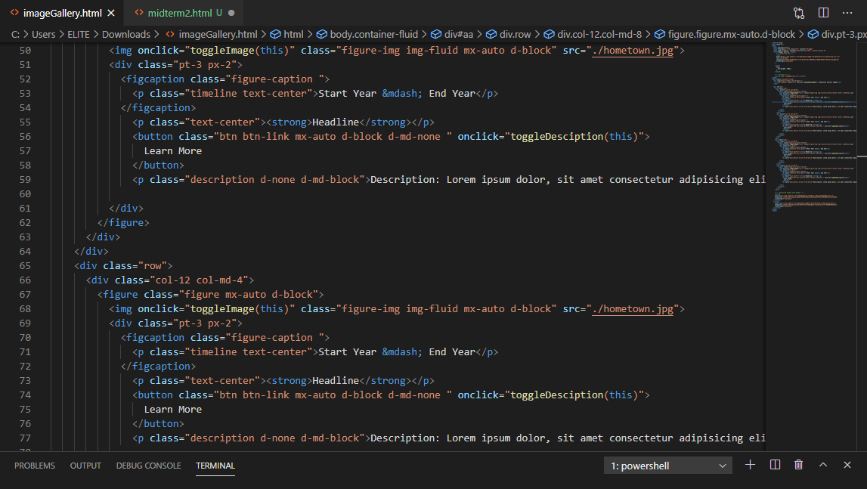This screenshot has height=489, width=867.
Task: Follow the ./hometown.jpg link on line 68
Action: (633, 308)
